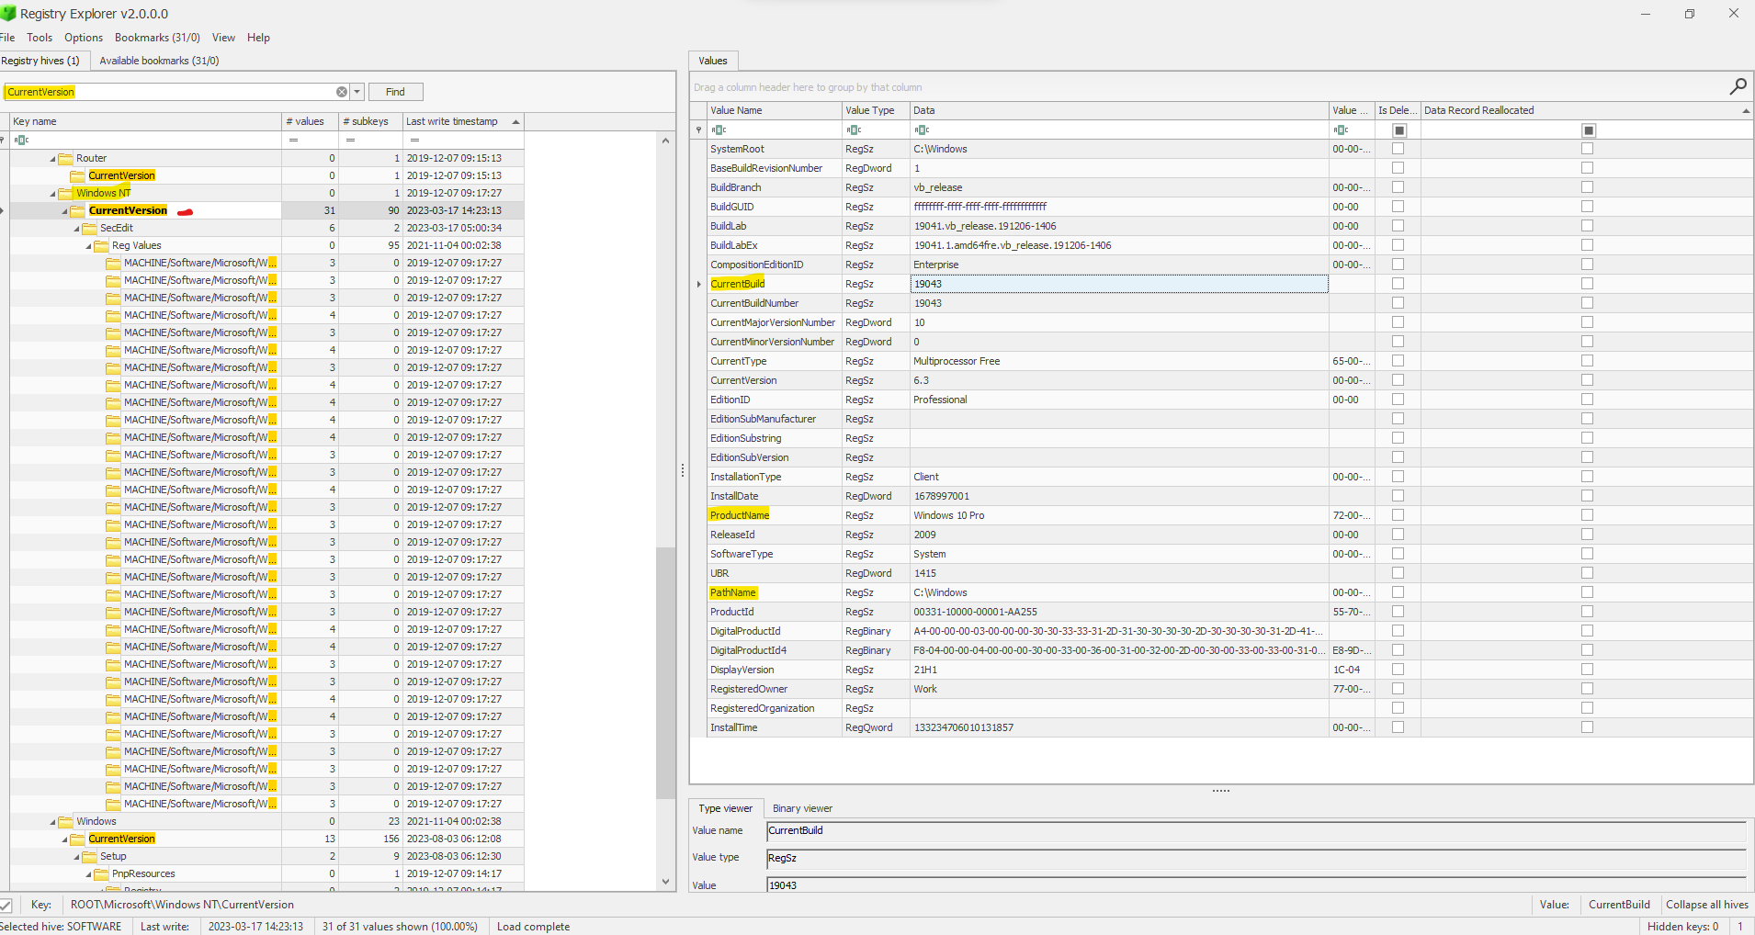Image resolution: width=1755 pixels, height=935 pixels.
Task: Collapse the Router tree node
Action: (53, 159)
